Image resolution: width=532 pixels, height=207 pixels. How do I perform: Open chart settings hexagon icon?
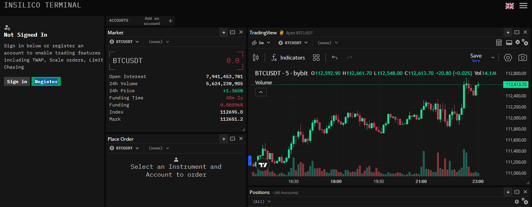click(x=508, y=58)
